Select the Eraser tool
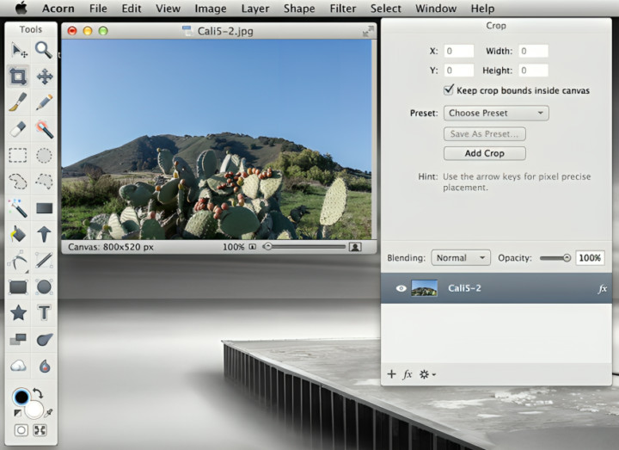The height and width of the screenshot is (450, 619). 18,129
